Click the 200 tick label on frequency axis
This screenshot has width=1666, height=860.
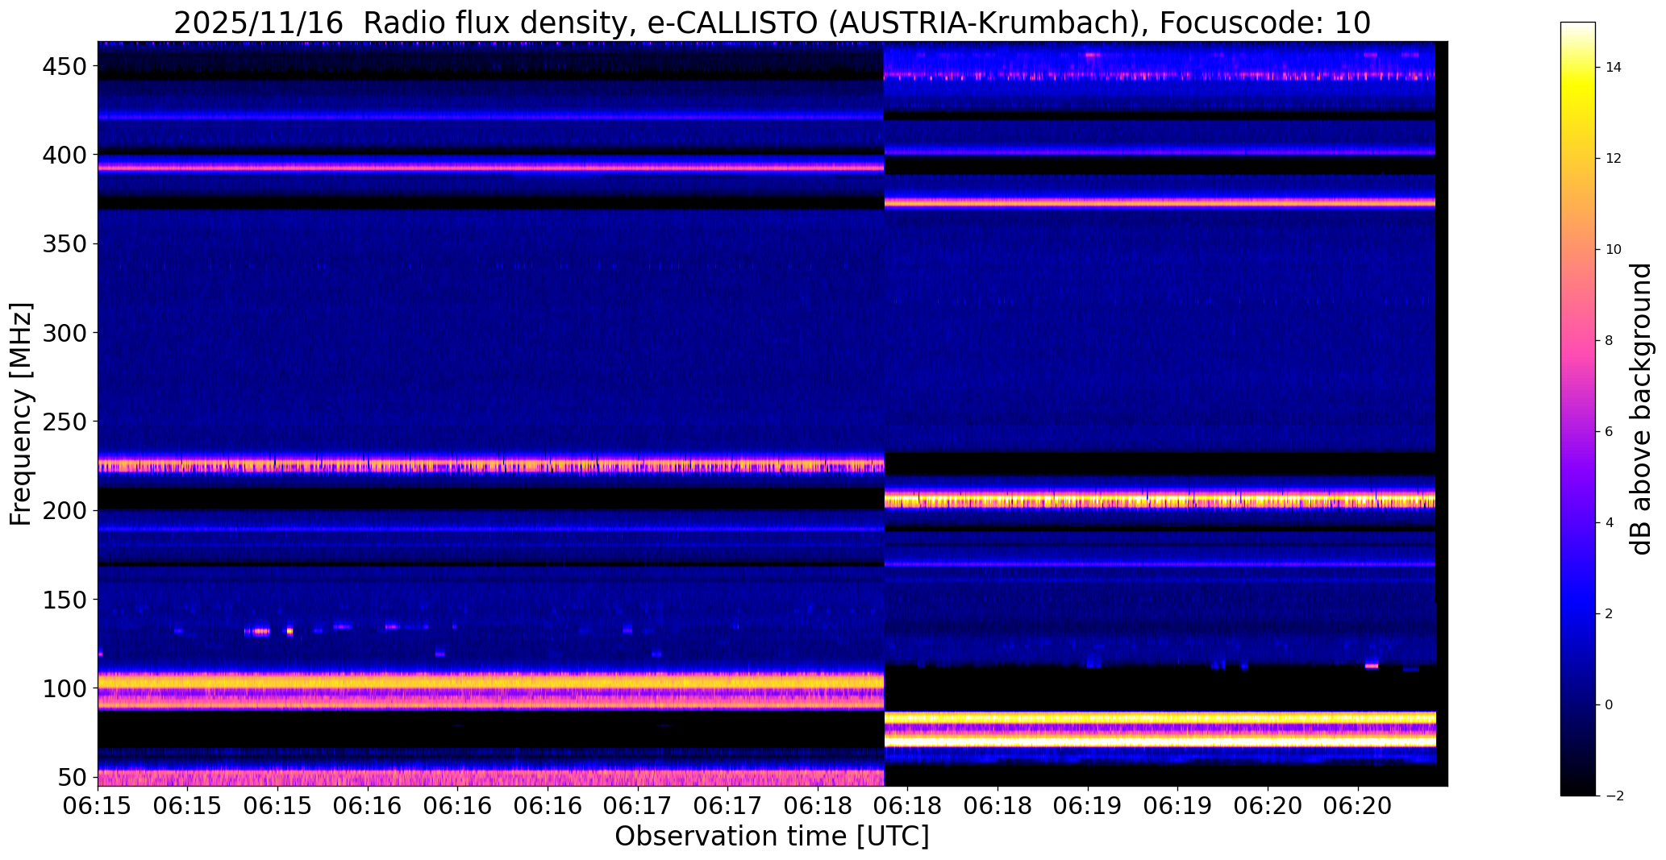(x=65, y=510)
